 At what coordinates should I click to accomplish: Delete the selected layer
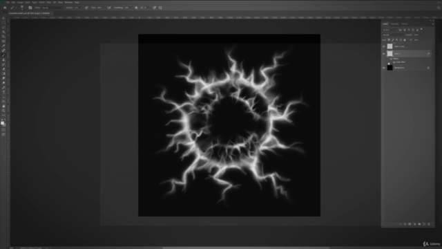point(429,224)
